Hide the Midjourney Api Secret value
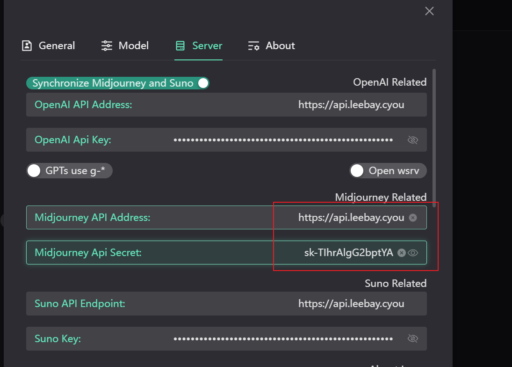The width and height of the screenshot is (512, 367). (x=413, y=253)
